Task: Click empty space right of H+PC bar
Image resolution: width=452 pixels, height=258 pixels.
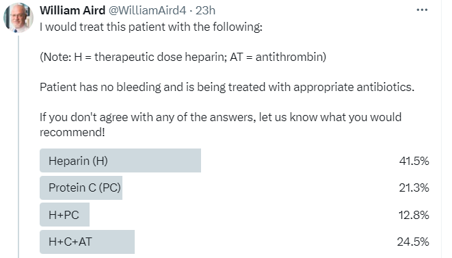Action: pyautogui.click(x=242, y=215)
